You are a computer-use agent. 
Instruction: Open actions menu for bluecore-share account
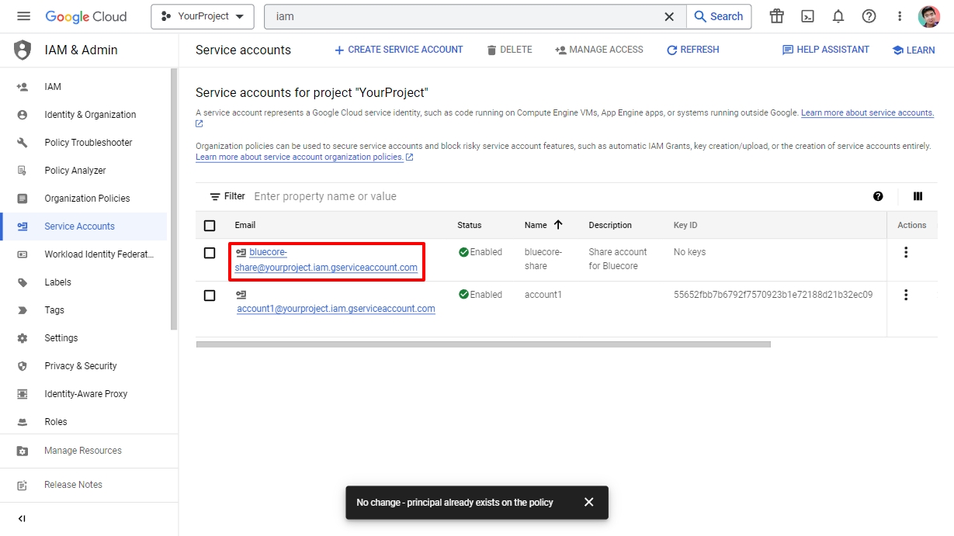tap(905, 253)
